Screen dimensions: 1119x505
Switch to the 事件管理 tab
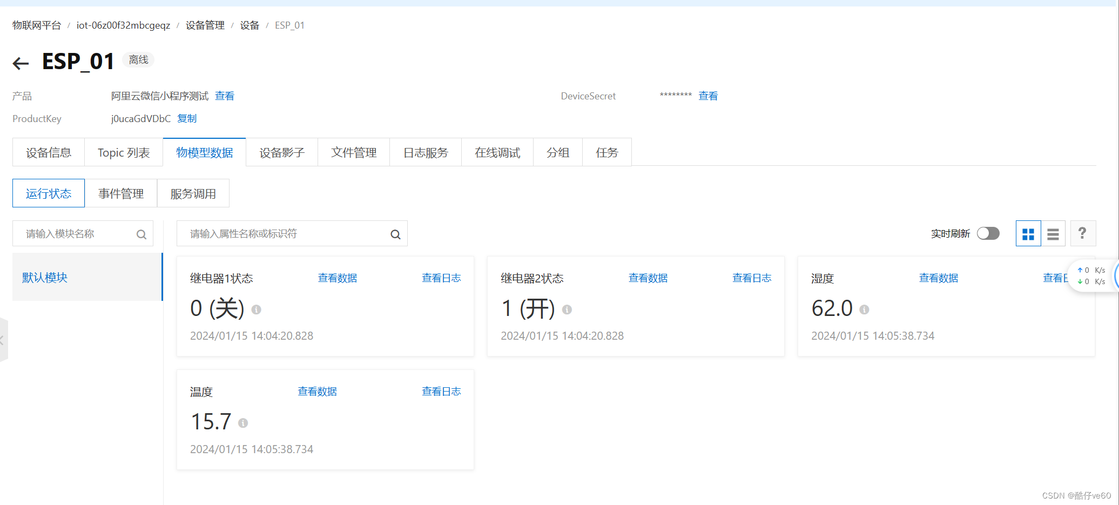click(x=121, y=193)
